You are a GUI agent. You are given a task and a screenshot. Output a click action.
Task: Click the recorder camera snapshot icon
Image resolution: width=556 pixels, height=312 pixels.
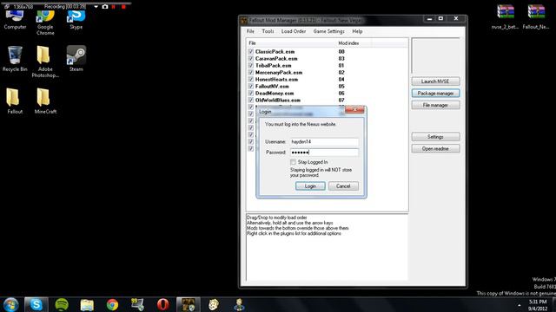click(x=105, y=7)
